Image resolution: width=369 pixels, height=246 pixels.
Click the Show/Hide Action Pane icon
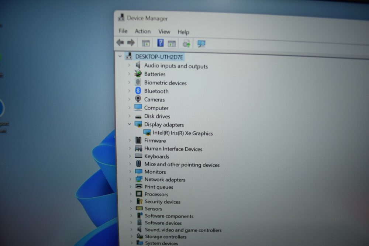(172, 44)
